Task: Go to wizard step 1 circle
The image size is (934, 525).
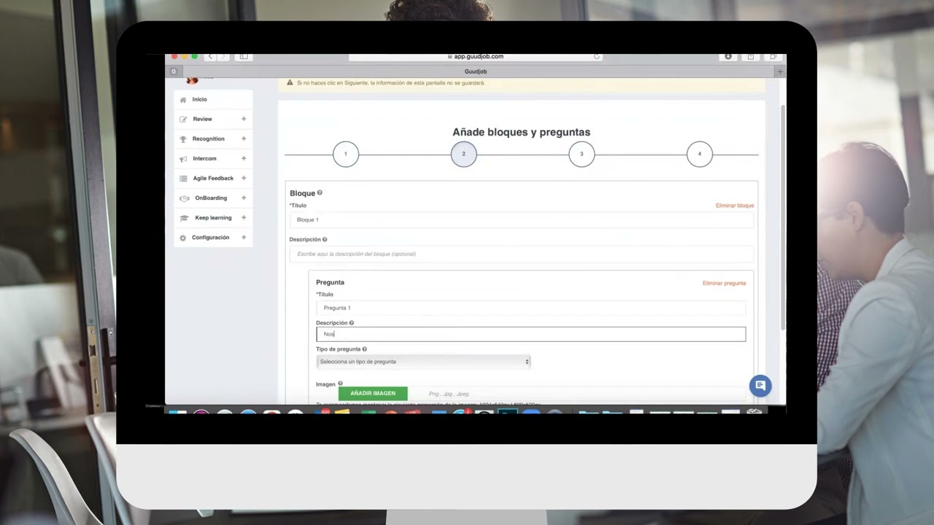Action: (x=346, y=154)
